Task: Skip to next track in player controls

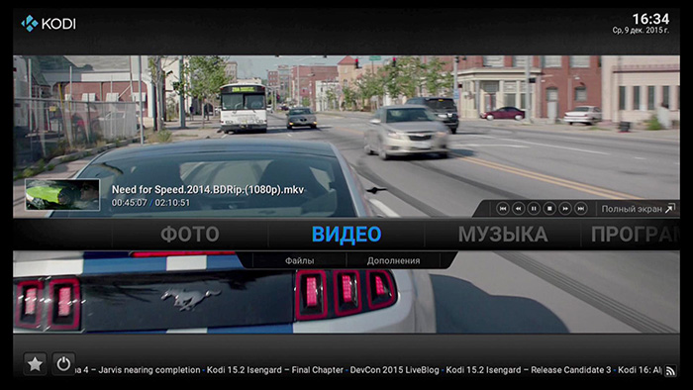Action: coord(581,209)
